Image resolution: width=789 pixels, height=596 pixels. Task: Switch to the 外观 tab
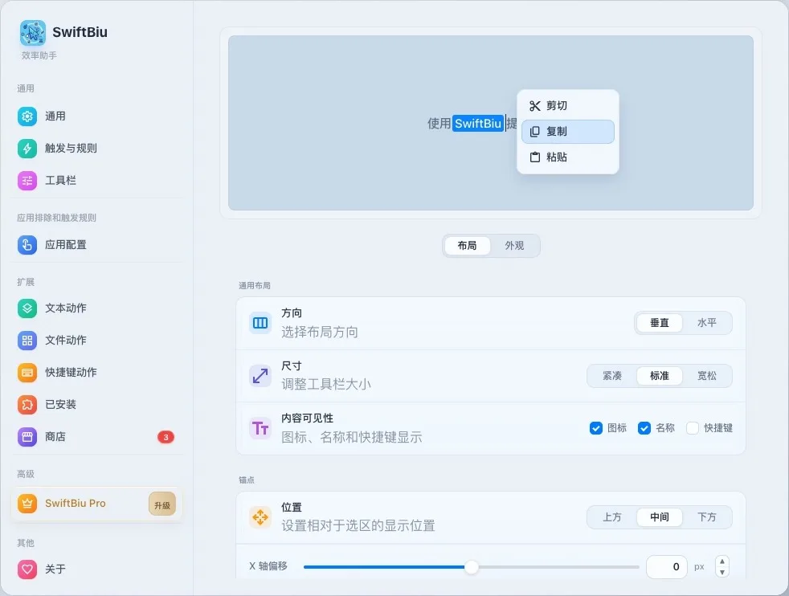(x=514, y=246)
